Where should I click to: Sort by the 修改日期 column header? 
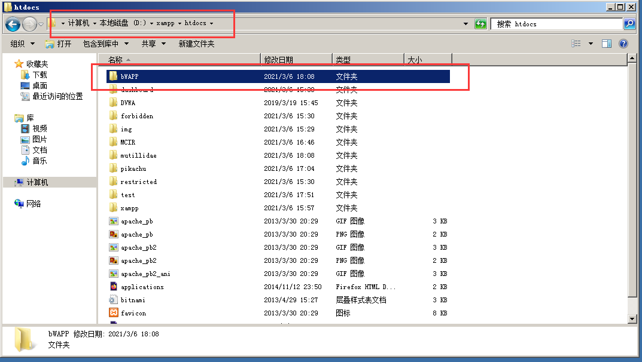(x=296, y=60)
